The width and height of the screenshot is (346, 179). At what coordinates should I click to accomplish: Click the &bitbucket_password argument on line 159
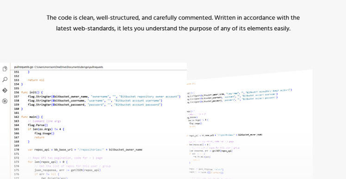pos(68,105)
